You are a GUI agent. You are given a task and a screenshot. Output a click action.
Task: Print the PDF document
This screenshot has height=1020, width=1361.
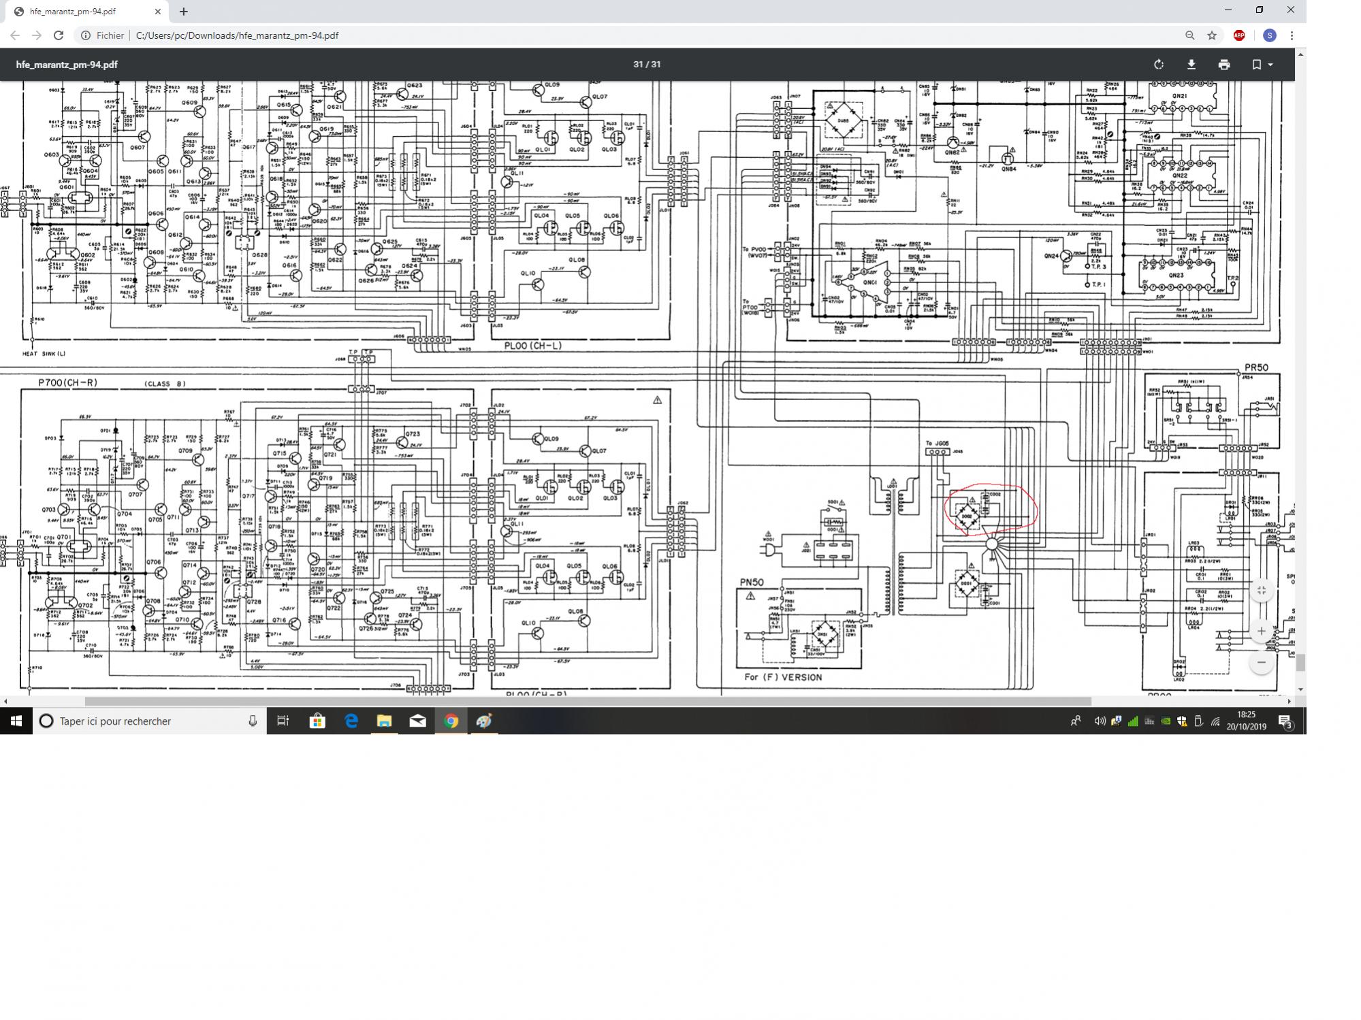coord(1224,65)
